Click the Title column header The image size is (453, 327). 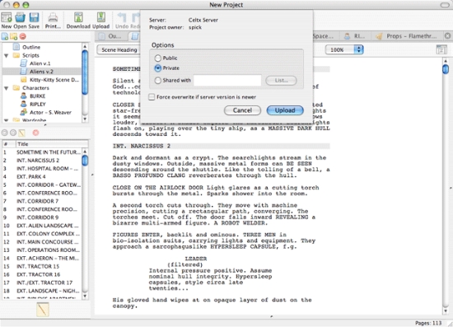tap(52, 144)
